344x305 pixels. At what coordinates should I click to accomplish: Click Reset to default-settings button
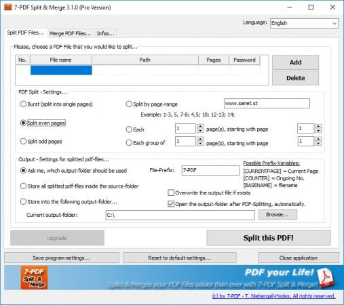(180, 258)
